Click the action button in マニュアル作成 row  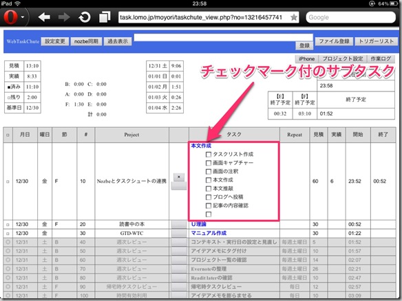click(179, 234)
